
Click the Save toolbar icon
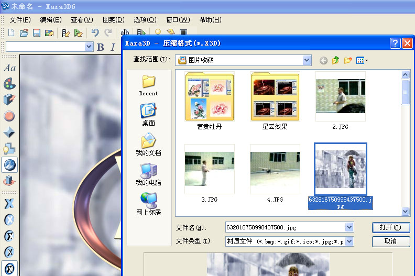[x=37, y=33]
